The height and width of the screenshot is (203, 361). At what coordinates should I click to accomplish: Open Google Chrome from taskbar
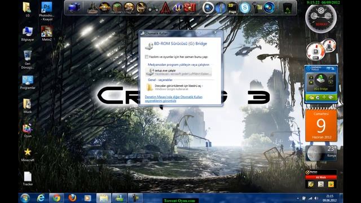[56, 198]
